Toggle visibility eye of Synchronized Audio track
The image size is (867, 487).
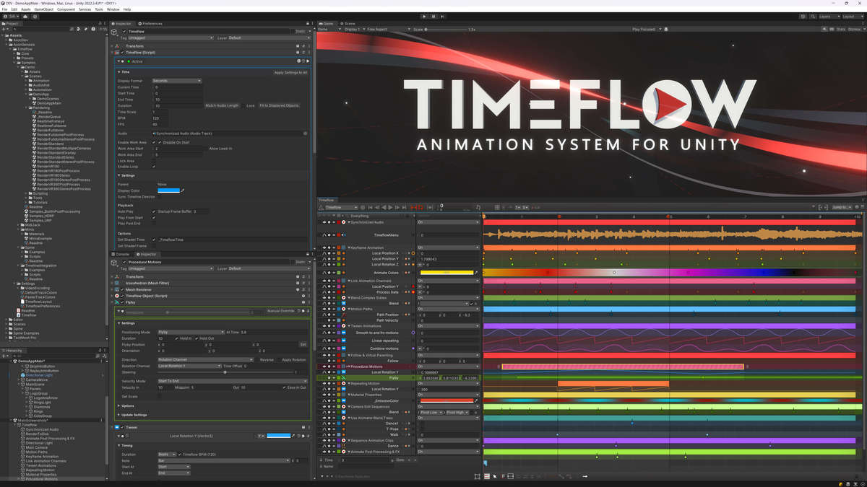click(x=324, y=223)
